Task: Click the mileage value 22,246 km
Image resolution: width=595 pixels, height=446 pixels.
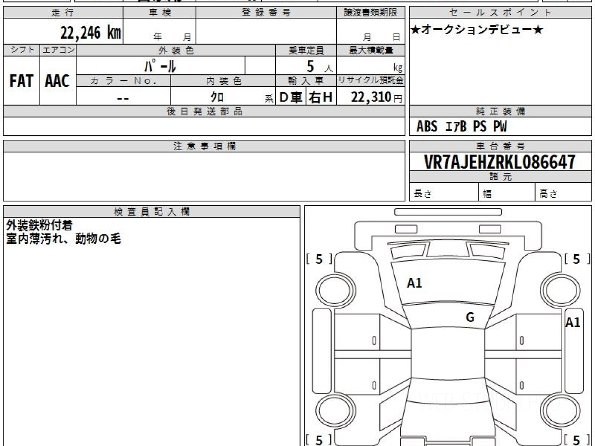Action: pyautogui.click(x=91, y=33)
